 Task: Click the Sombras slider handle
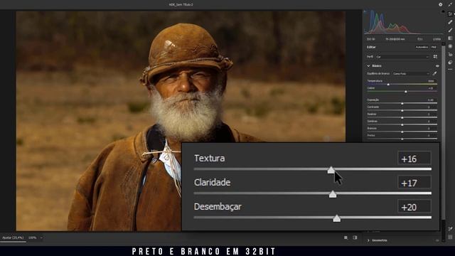click(x=402, y=124)
